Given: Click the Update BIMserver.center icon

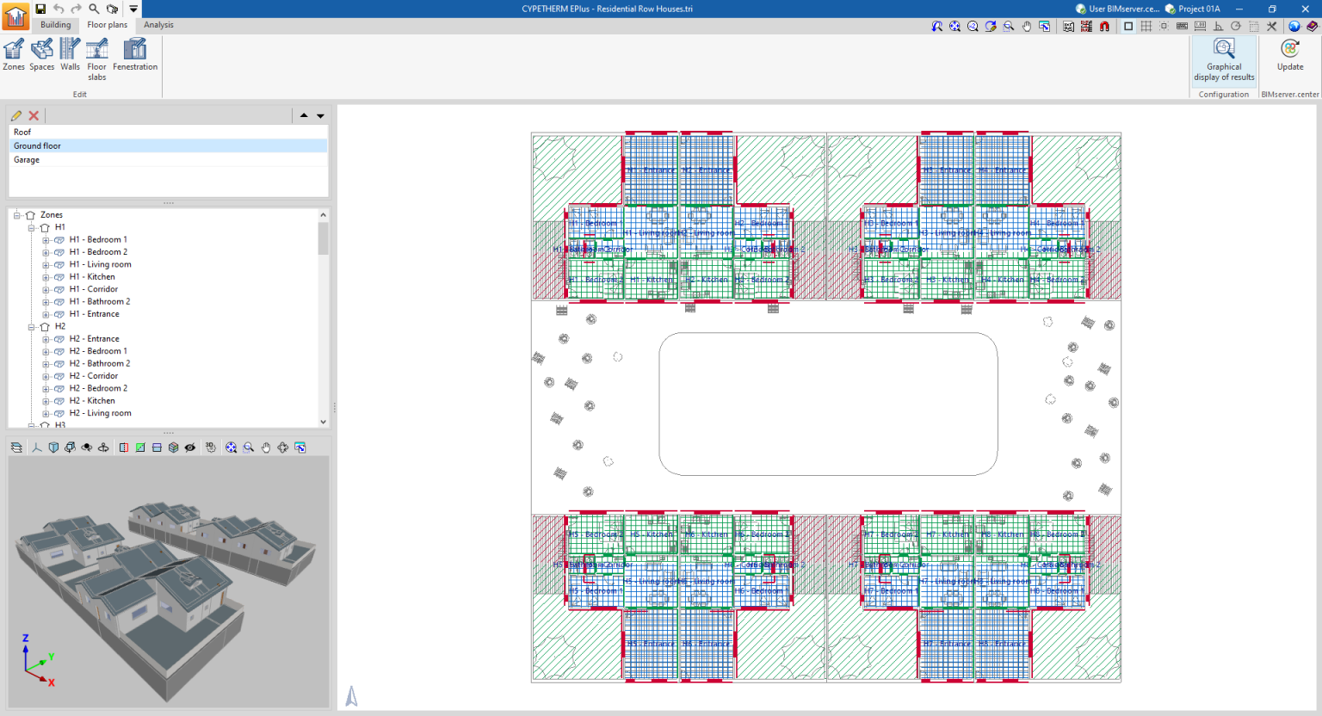Looking at the screenshot, I should click(x=1290, y=55).
